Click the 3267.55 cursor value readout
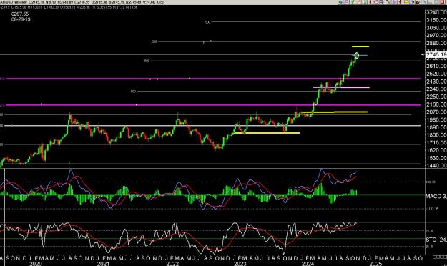447x266 pixels. 20,14
